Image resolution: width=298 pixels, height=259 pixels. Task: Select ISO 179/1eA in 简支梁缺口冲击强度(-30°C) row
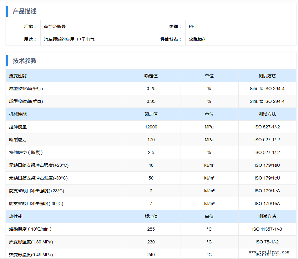[267, 204]
